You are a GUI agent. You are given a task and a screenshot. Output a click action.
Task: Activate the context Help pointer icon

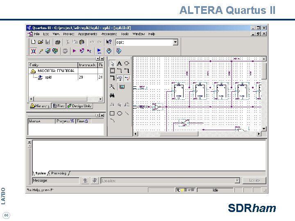[x=109, y=42]
